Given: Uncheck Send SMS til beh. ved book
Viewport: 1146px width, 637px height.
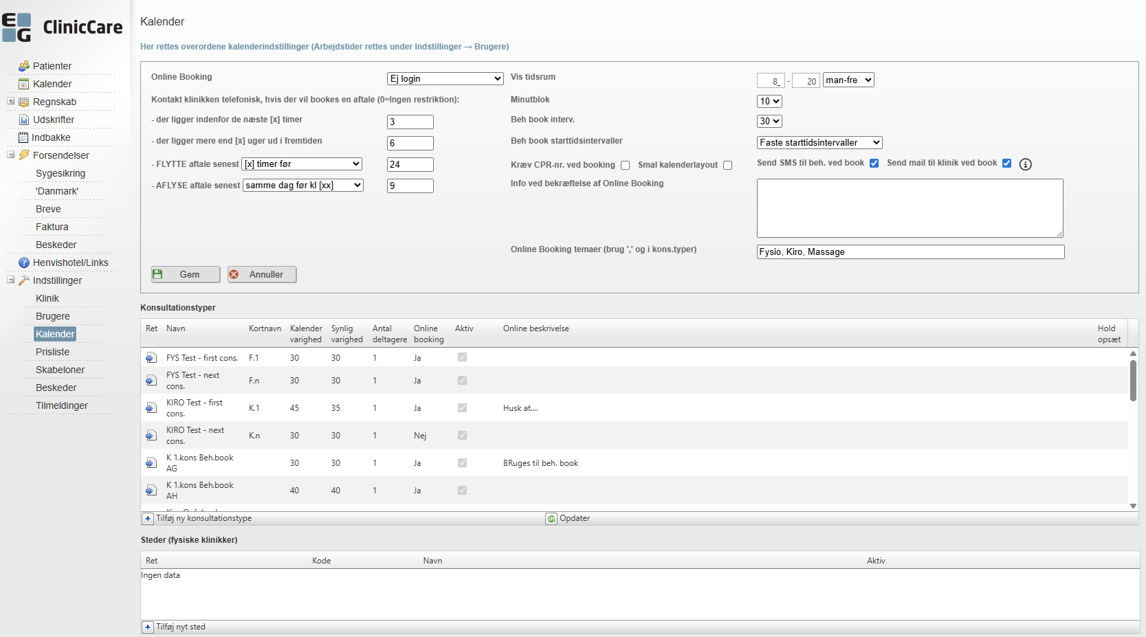Looking at the screenshot, I should [874, 164].
